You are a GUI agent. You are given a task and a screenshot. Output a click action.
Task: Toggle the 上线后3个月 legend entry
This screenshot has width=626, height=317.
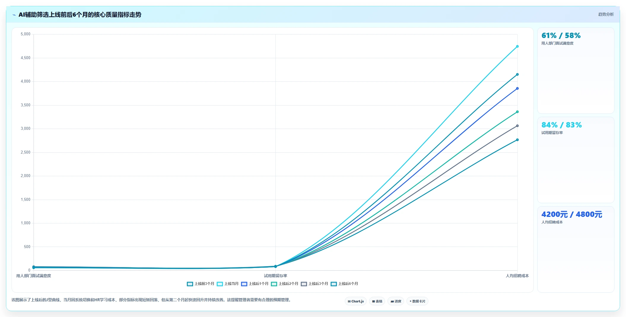pos(314,284)
